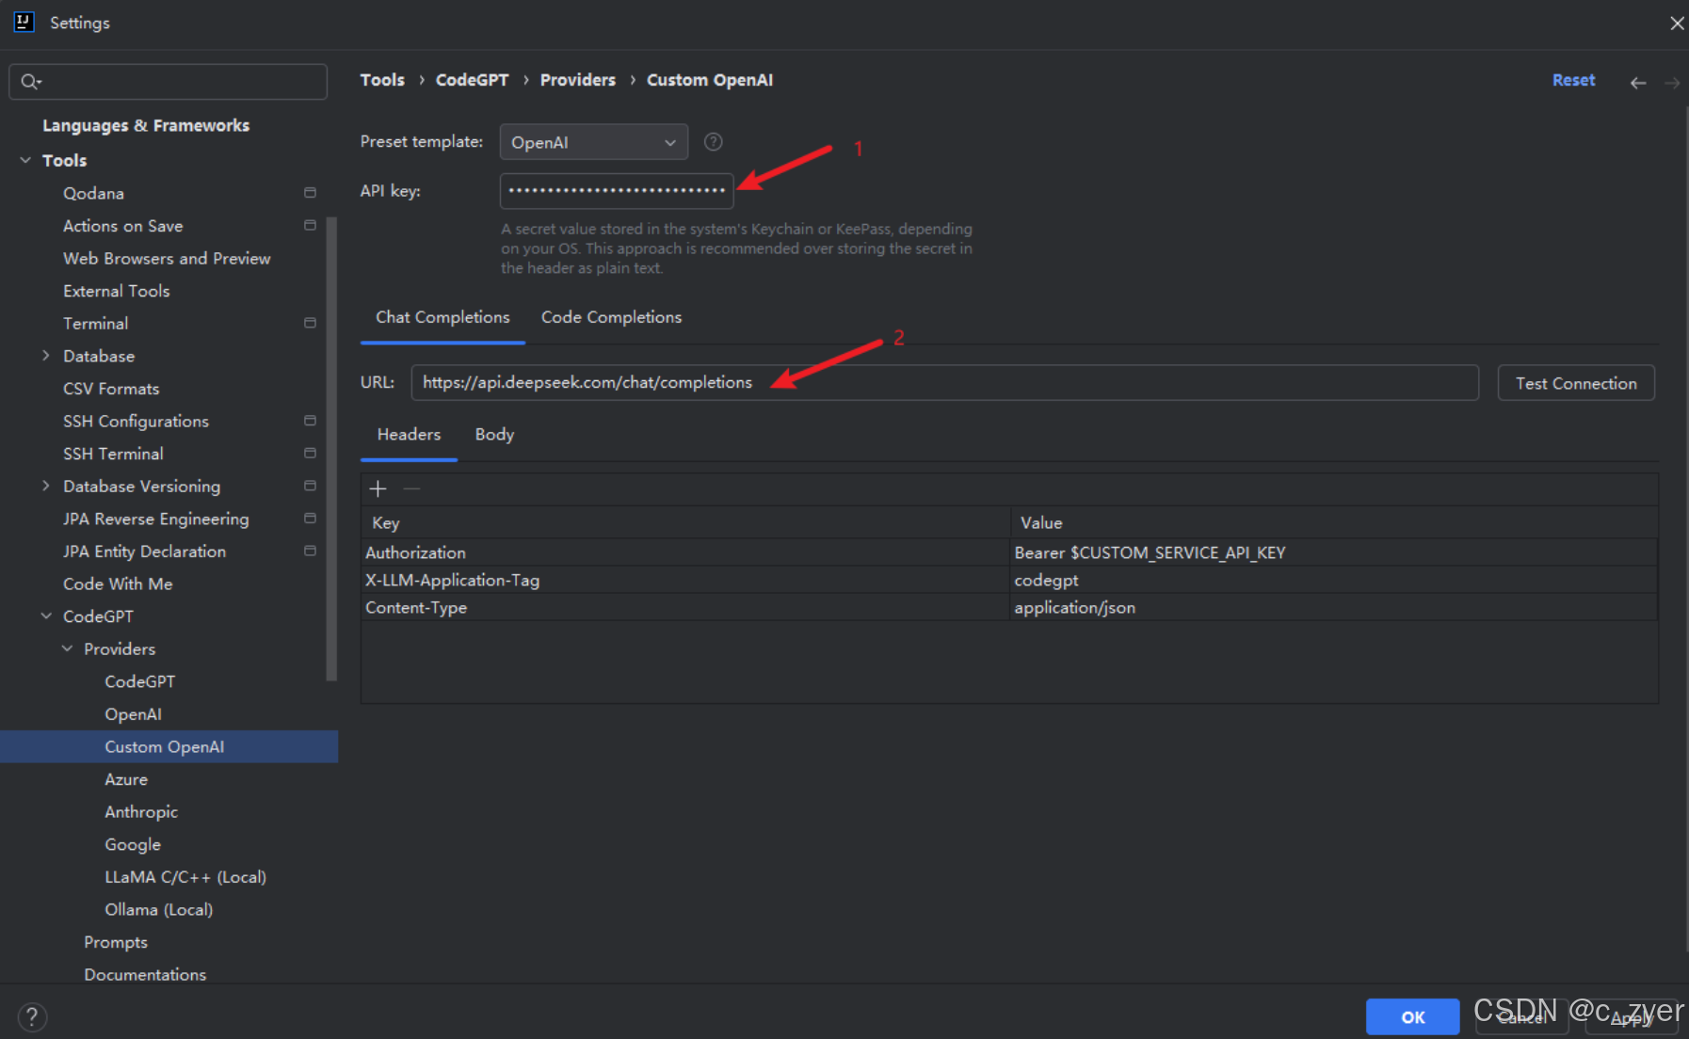This screenshot has height=1039, width=1689.
Task: Click the project-level icon beside SSH Configurations
Action: click(x=310, y=421)
